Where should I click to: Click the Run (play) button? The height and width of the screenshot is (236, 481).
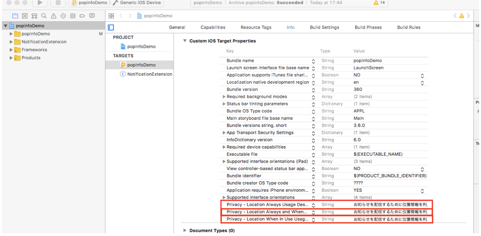40,3
